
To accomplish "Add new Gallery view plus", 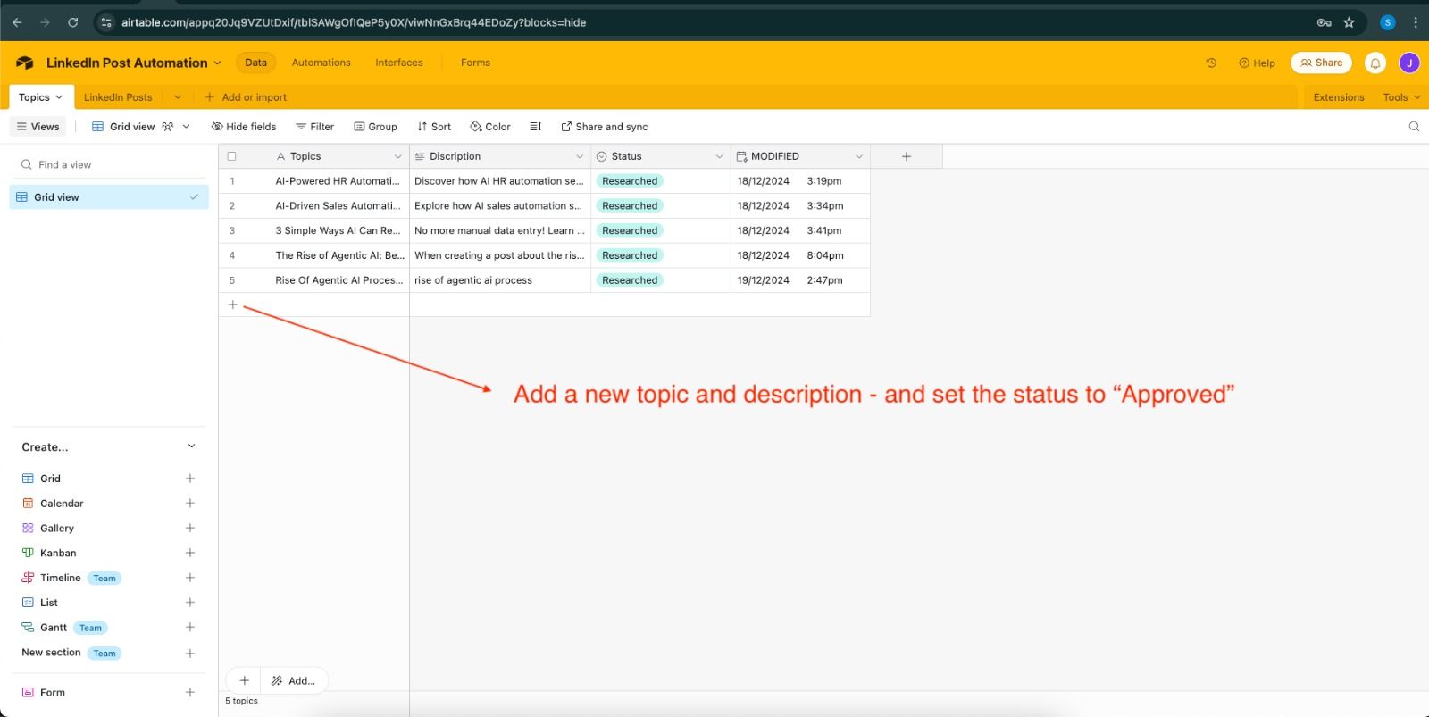I will coord(190,529).
